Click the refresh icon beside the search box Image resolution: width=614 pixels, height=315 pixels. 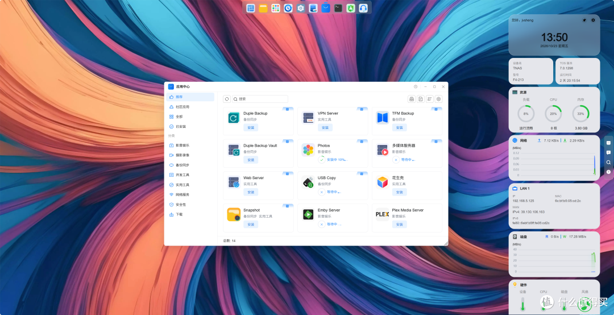pos(227,99)
